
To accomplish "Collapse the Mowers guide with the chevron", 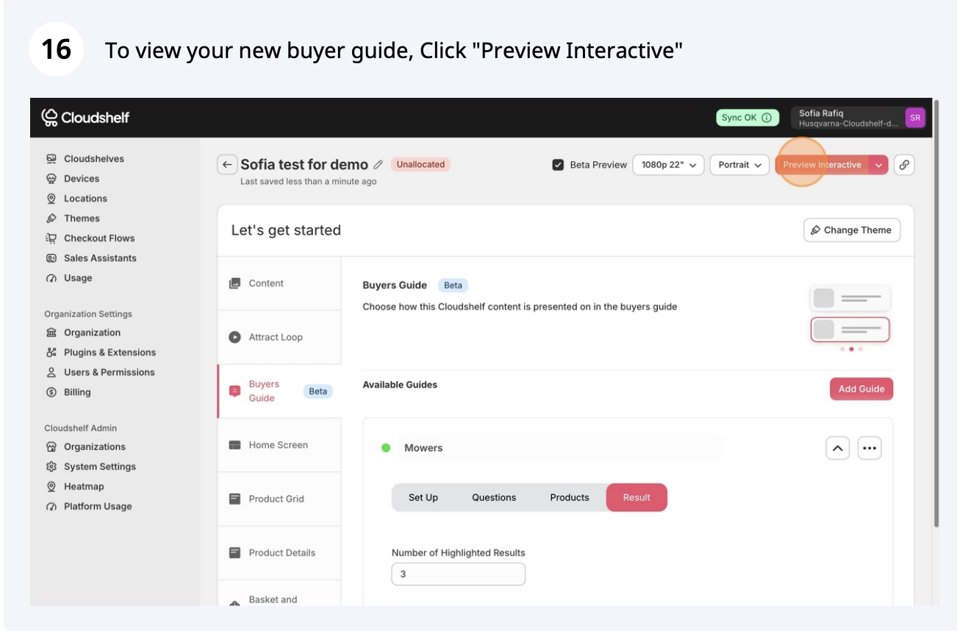I will tap(837, 448).
